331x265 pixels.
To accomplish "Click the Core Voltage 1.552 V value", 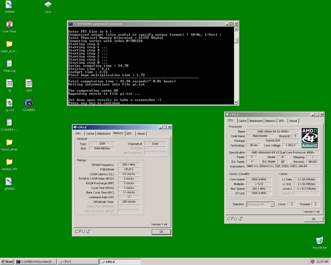I will (x=291, y=145).
